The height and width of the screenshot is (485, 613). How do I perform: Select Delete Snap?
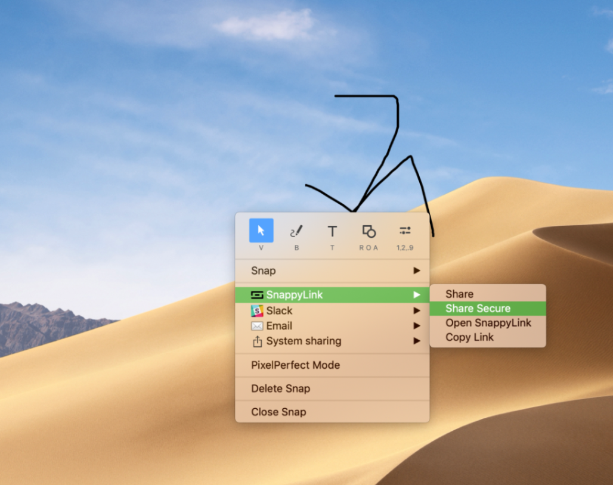(332, 388)
